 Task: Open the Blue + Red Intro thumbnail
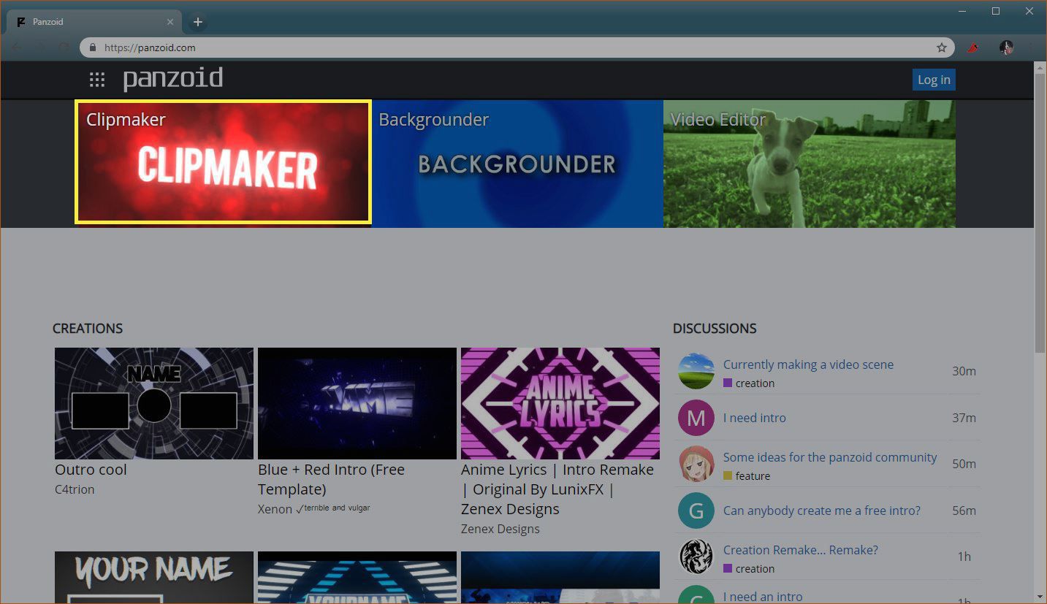(x=357, y=403)
